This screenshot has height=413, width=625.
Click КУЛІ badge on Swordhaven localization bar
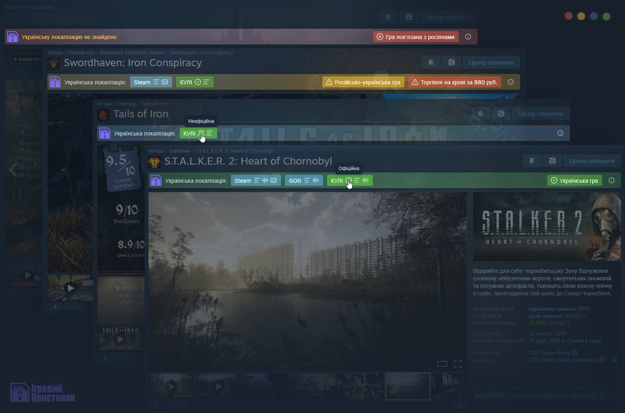(194, 82)
